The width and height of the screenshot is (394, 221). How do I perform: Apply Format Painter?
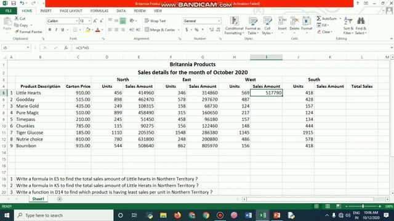tap(28, 32)
